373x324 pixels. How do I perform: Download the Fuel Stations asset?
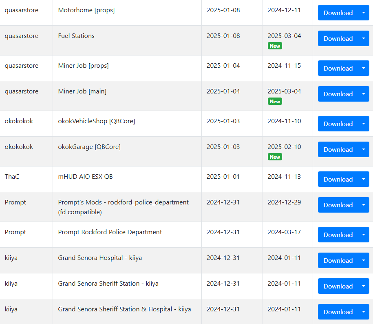[338, 38]
